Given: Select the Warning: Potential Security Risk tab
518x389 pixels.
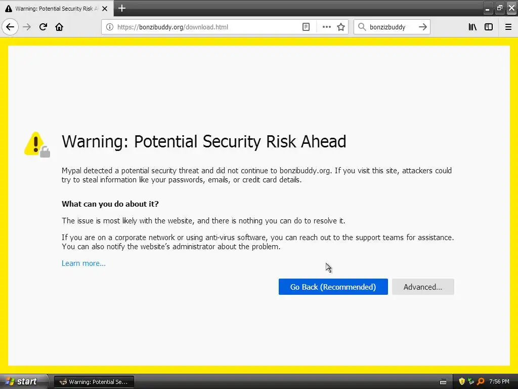Looking at the screenshot, I should coord(57,8).
